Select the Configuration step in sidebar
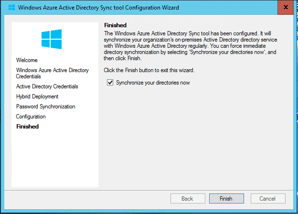Screen dimensions: 298x214 point(31,117)
